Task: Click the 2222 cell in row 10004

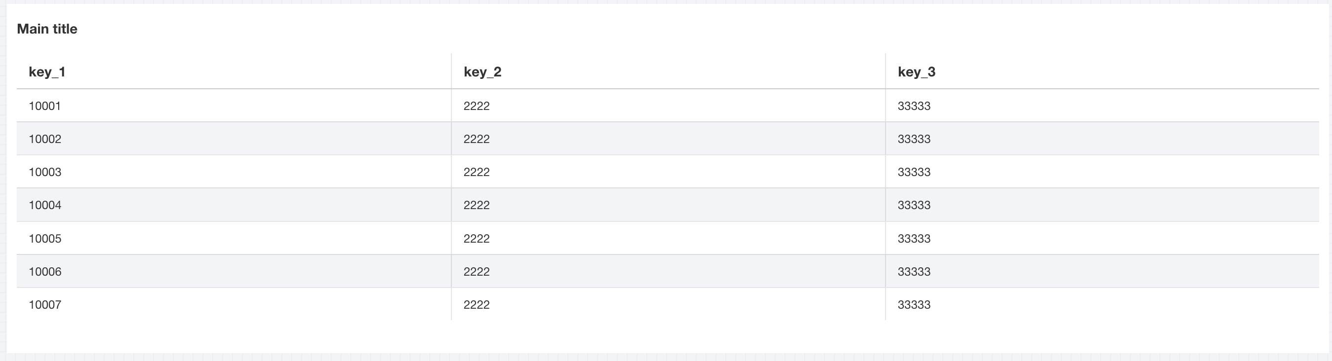Action: [x=476, y=205]
